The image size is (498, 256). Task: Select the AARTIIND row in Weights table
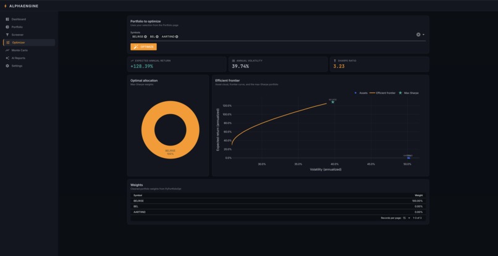278,212
